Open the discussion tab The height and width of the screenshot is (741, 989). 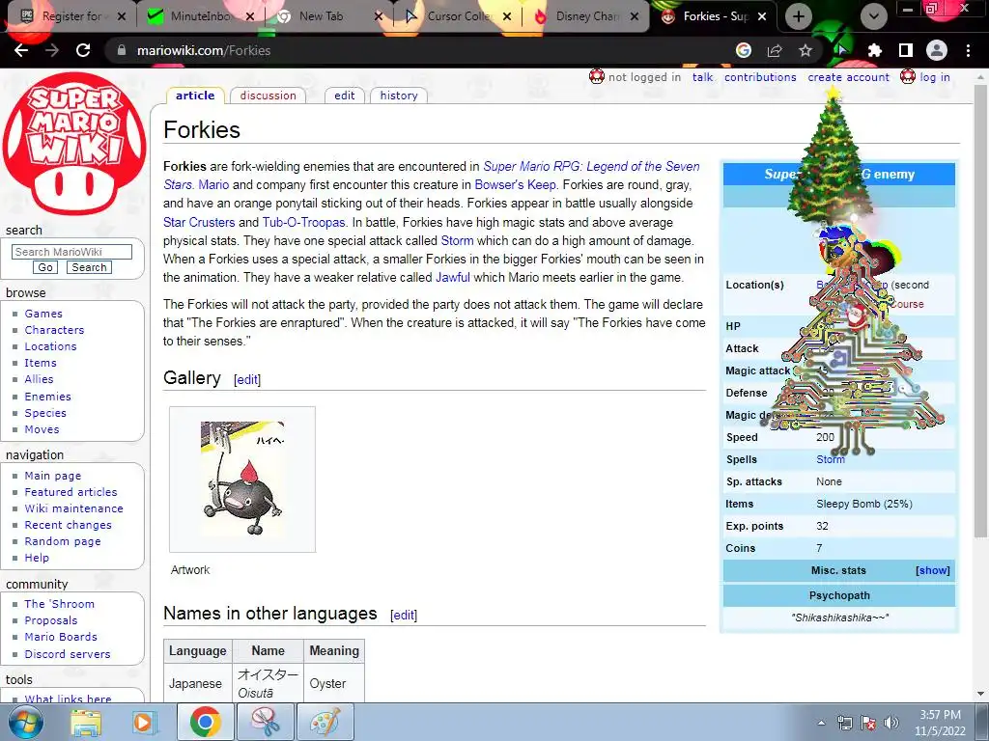point(268,96)
